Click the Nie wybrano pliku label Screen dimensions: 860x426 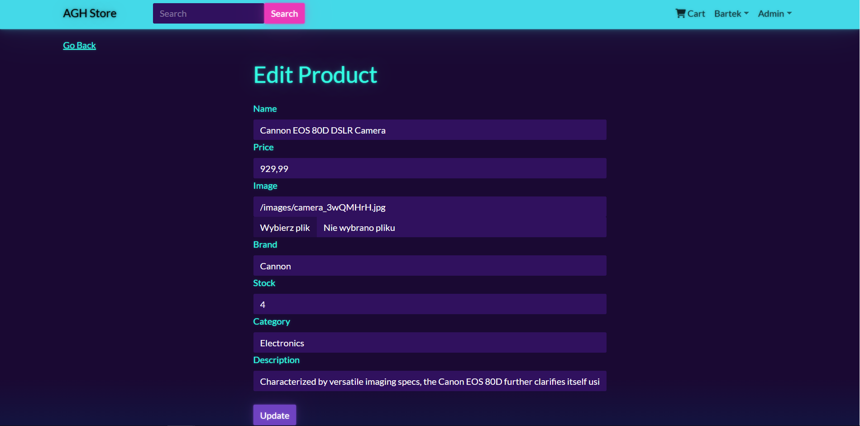point(358,227)
